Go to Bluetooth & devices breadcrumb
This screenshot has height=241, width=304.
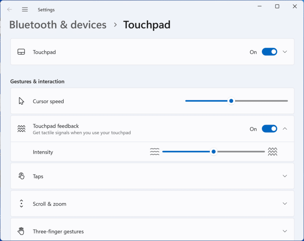(58, 25)
